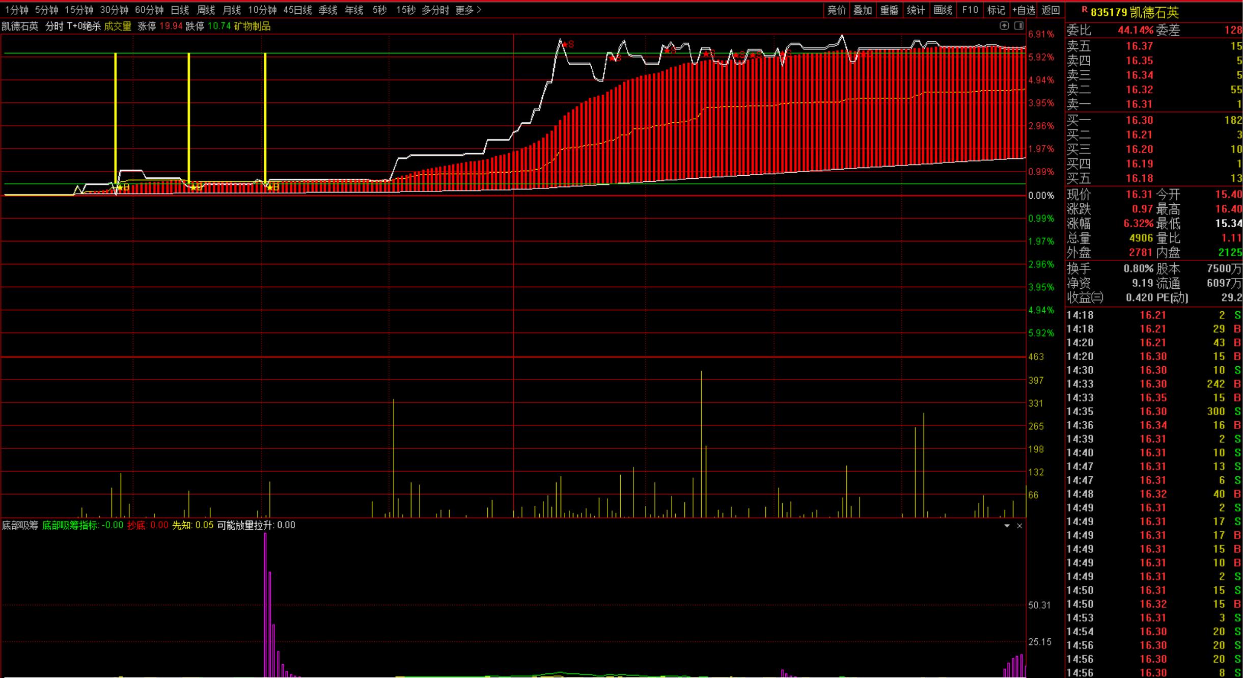Viewport: 1243px width, 678px height.
Task: Expand the 更多 period options
Action: click(x=468, y=10)
